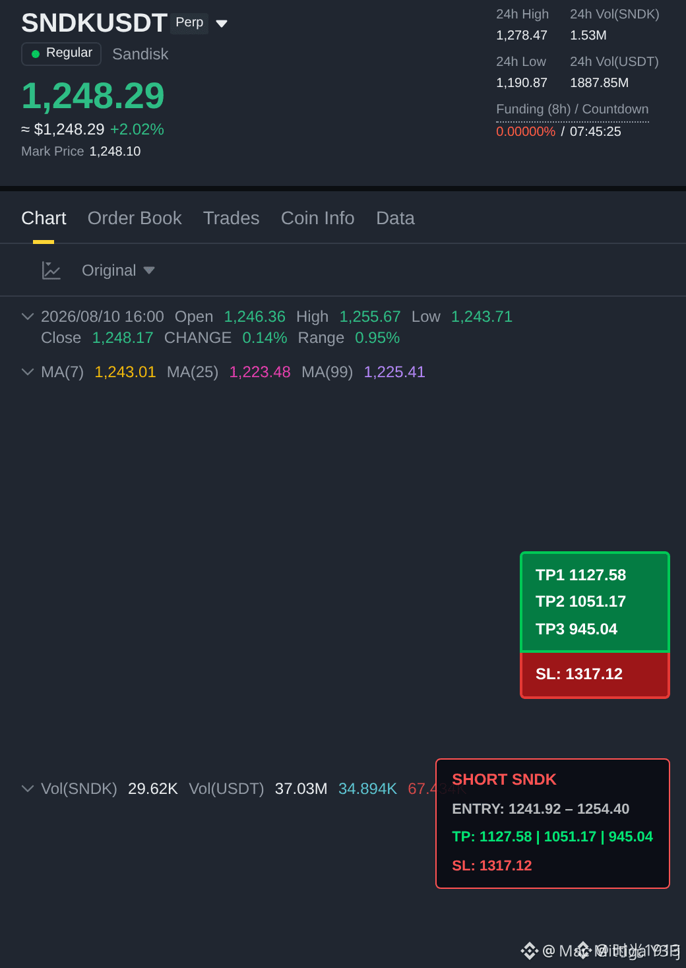Switch to the Trades tab

pos(231,218)
